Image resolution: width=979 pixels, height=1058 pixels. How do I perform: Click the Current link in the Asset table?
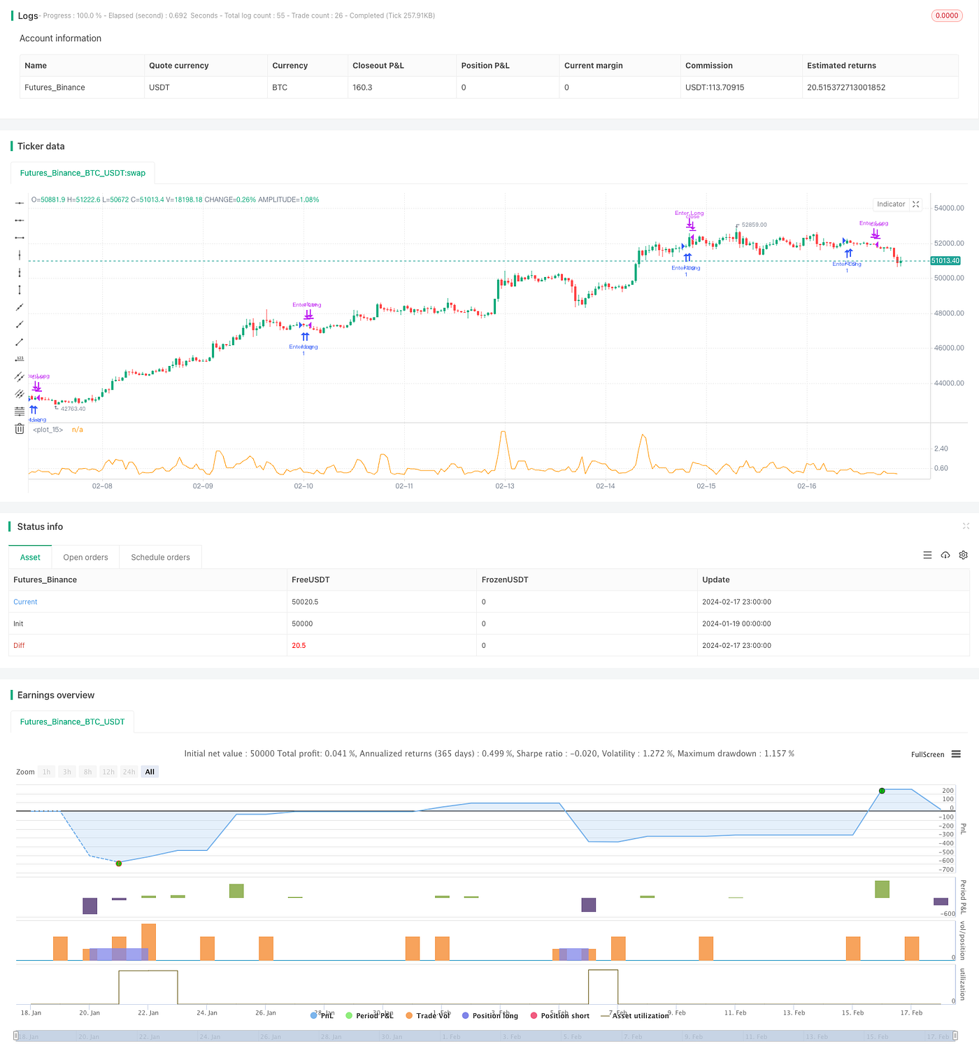coord(25,602)
